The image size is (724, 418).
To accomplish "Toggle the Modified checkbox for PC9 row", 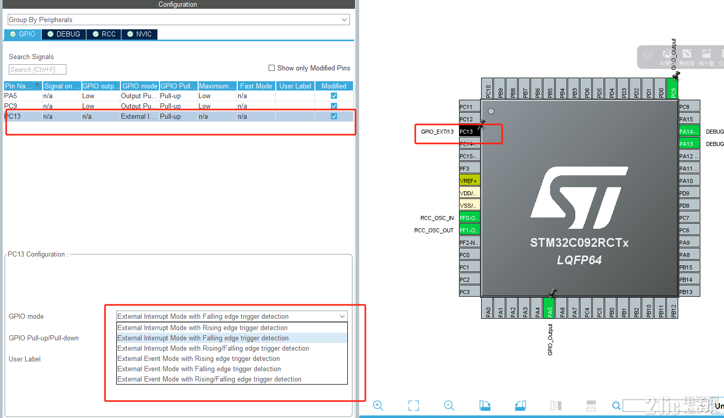I will 334,106.
